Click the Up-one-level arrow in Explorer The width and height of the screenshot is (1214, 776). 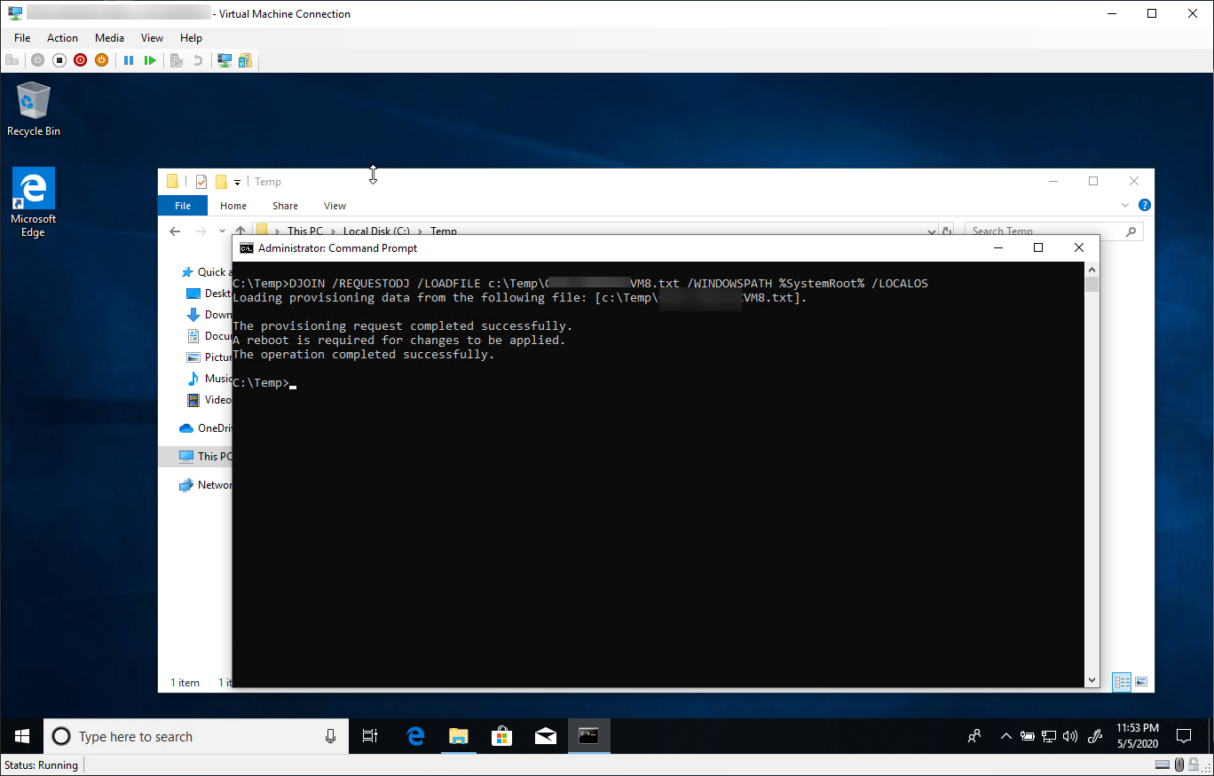point(240,231)
